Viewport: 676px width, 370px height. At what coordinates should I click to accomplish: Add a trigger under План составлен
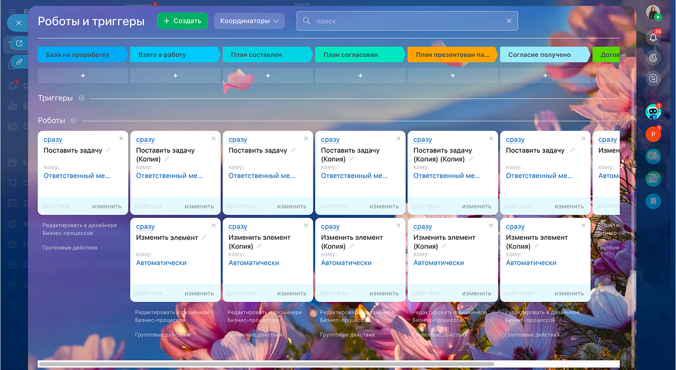pyautogui.click(x=268, y=75)
